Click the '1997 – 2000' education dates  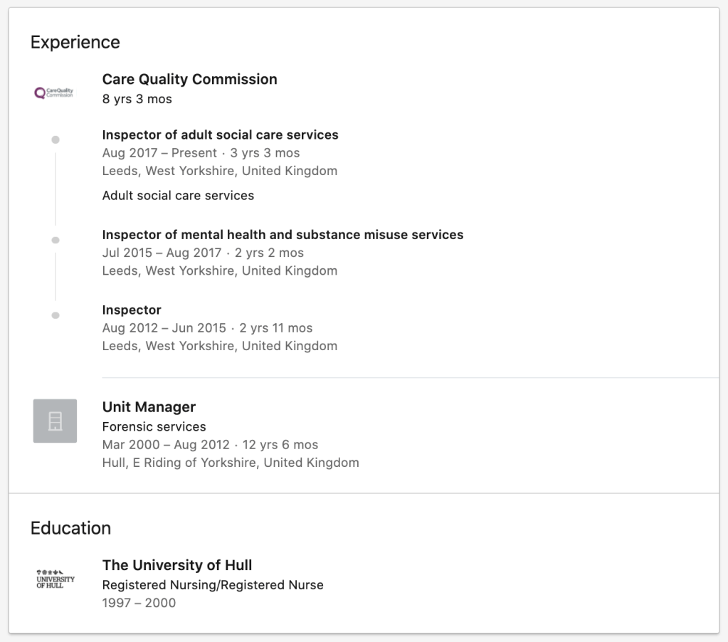[139, 603]
